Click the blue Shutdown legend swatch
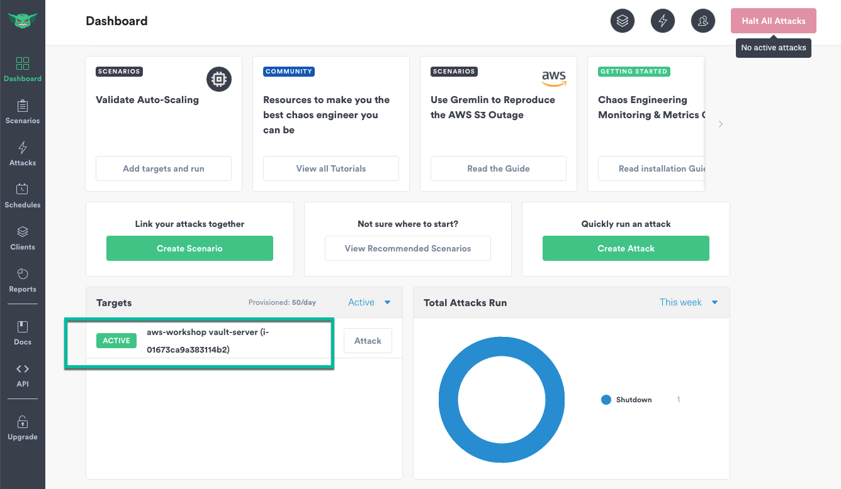Screen dimensions: 841x489 coord(606,400)
